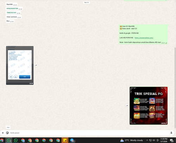Image resolution: width=176 pixels, height=143 pixels.
Task: Click the power tray icon
Action: click(158, 140)
